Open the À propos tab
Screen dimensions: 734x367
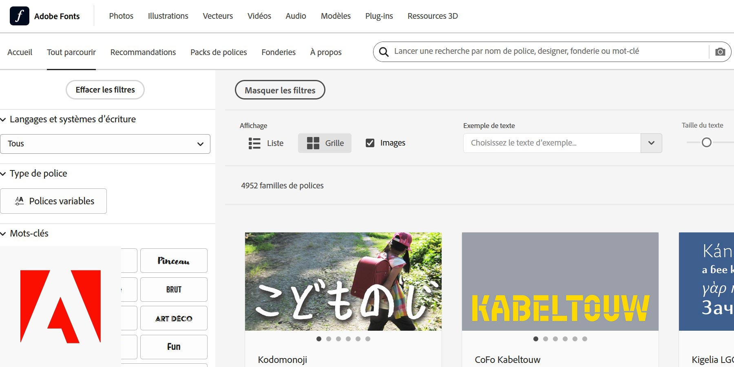(326, 52)
